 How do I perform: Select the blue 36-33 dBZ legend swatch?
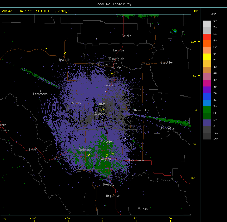pos(207,96)
